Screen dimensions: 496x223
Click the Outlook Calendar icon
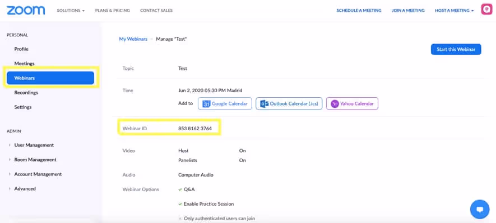coord(264,103)
